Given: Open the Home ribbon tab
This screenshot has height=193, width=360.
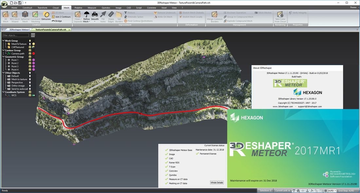Looking at the screenshot, I should point(14,8).
